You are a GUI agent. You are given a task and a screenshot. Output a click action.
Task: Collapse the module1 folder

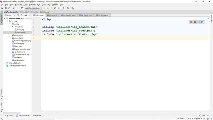(7, 21)
